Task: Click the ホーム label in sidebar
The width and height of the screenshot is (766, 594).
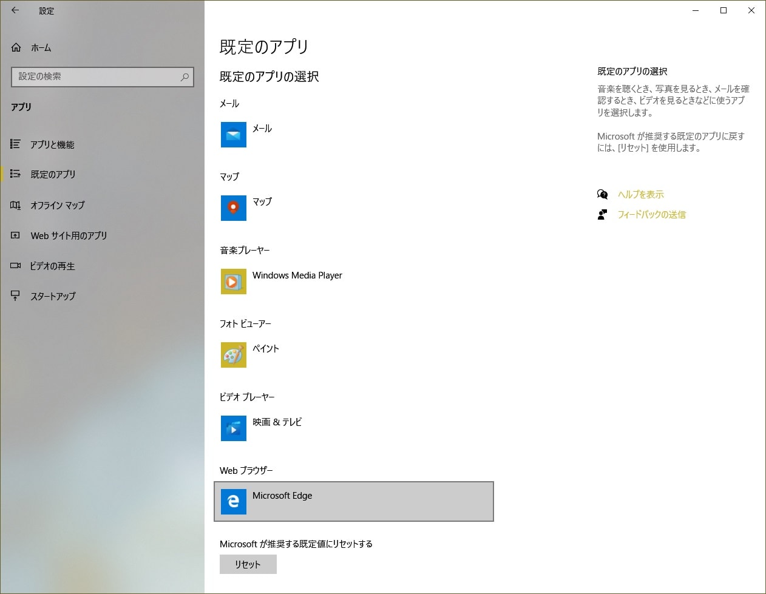Action: pos(41,47)
